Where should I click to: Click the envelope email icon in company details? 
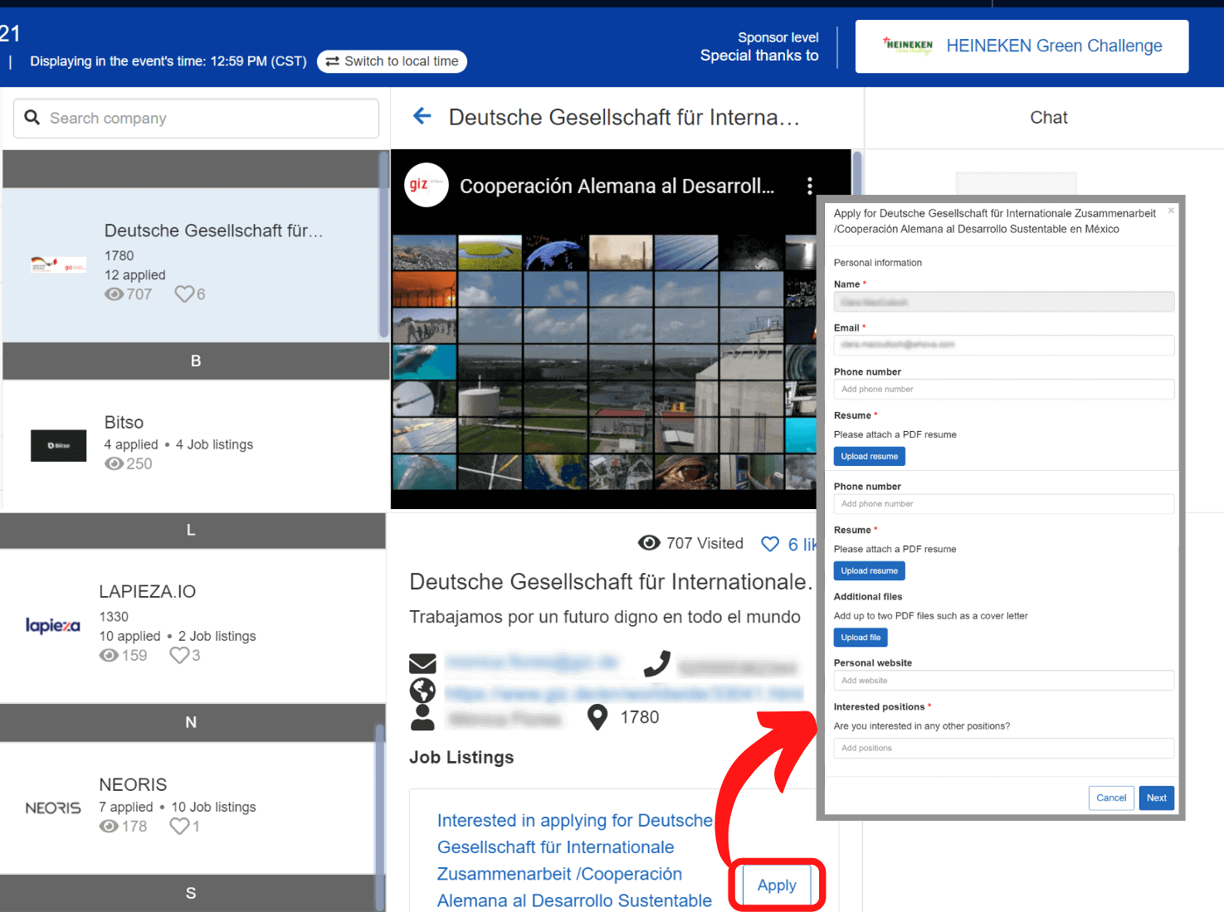tap(422, 663)
